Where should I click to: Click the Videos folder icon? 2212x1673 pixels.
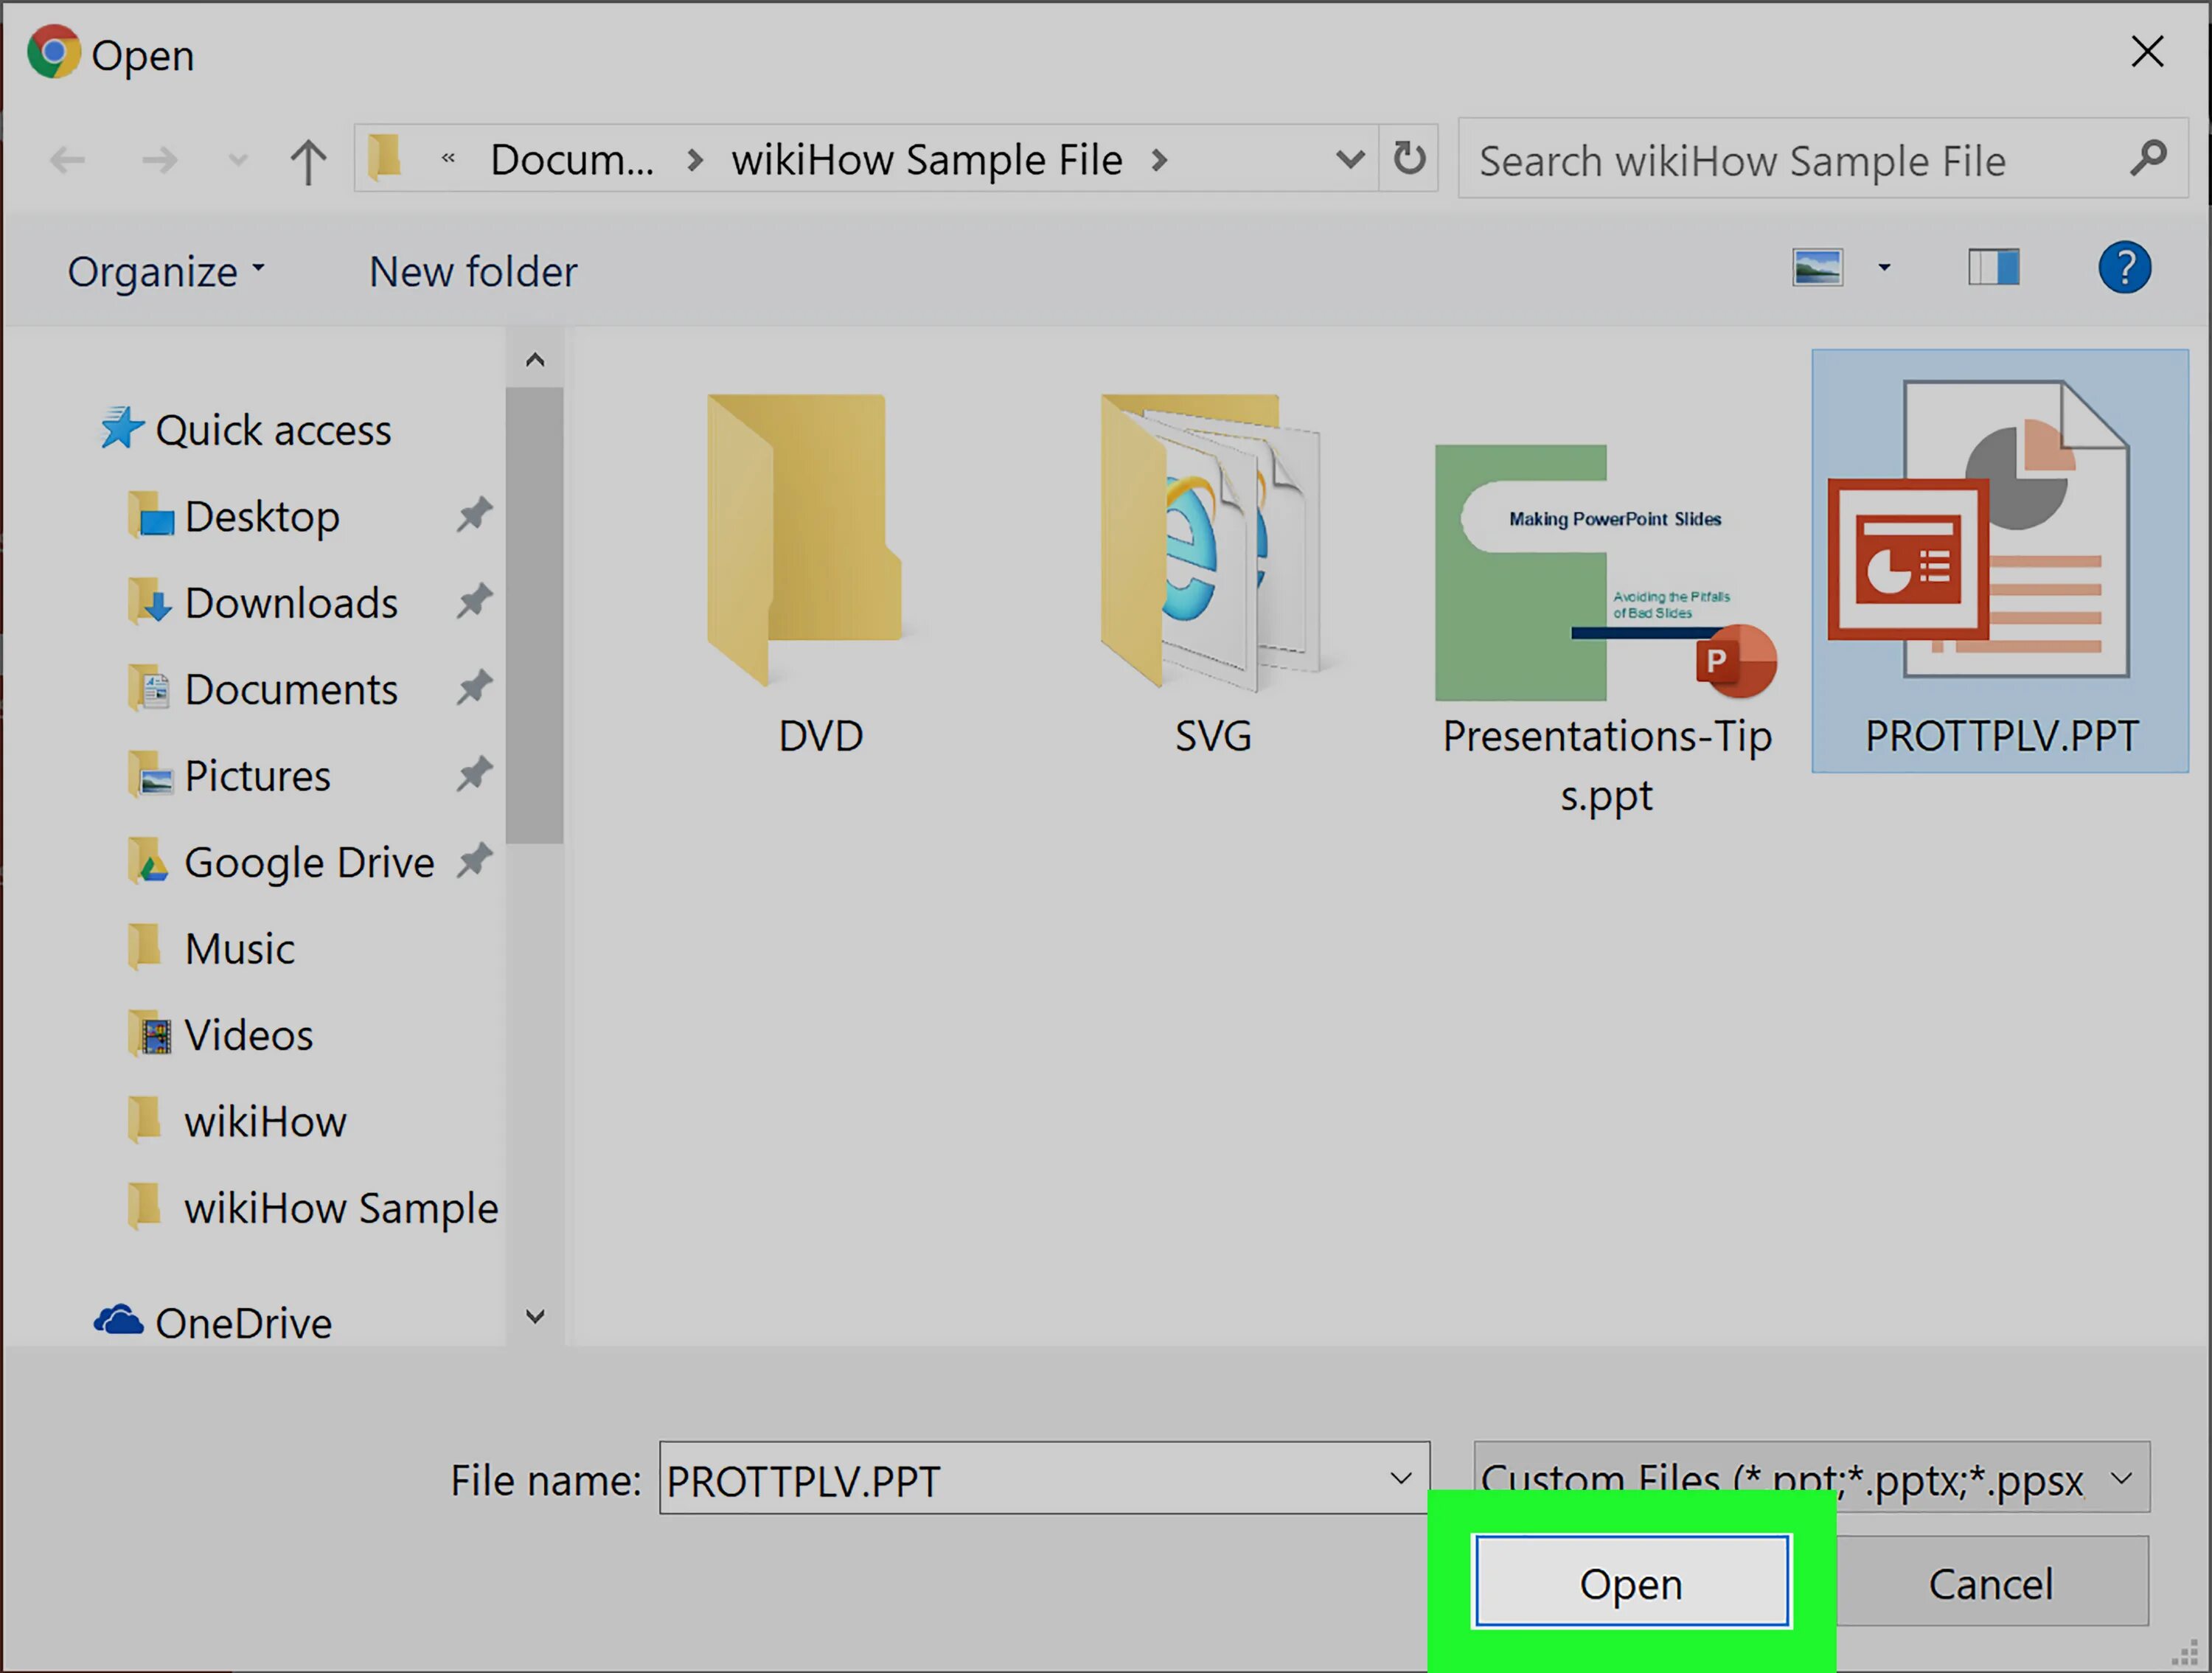[x=151, y=1034]
